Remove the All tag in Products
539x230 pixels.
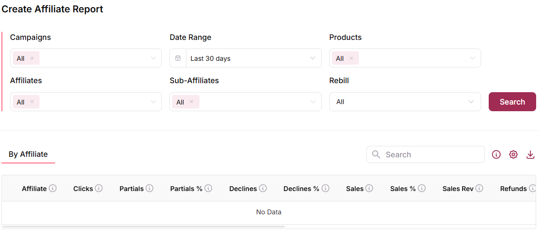point(351,58)
